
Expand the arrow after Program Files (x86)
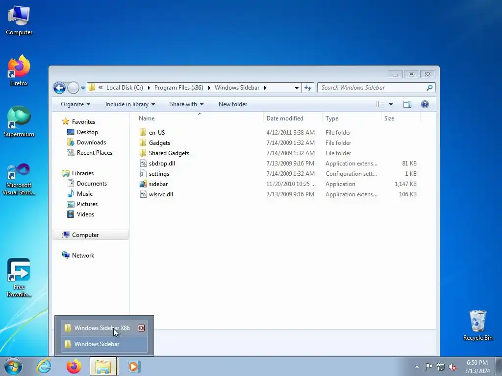pos(209,88)
